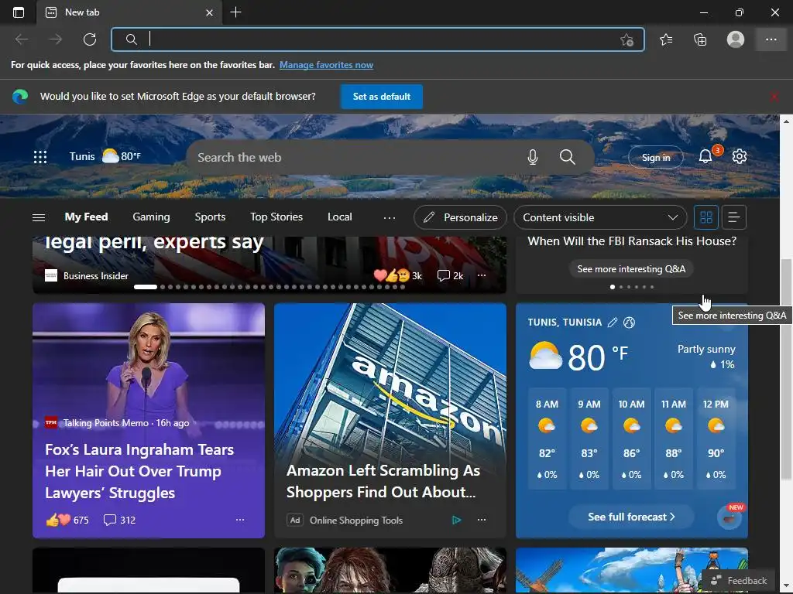This screenshot has height=594, width=793.
Task: Click Set as default button
Action: coord(381,97)
